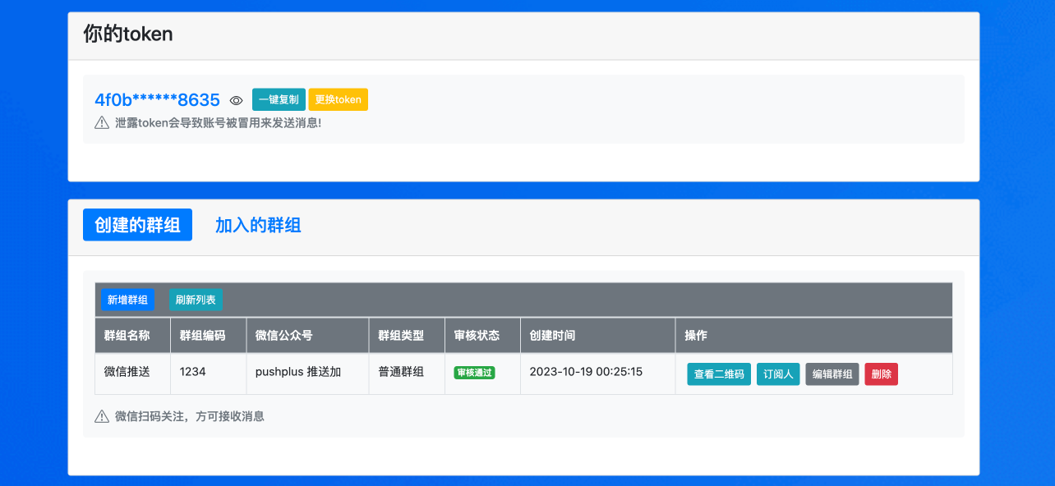Click the 群组名称 column header

click(x=127, y=336)
